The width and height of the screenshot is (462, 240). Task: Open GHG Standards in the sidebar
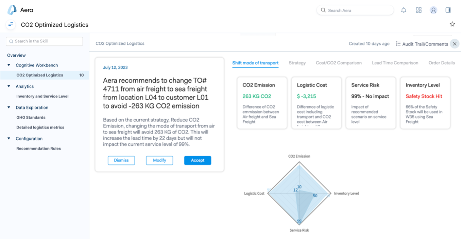(31, 117)
